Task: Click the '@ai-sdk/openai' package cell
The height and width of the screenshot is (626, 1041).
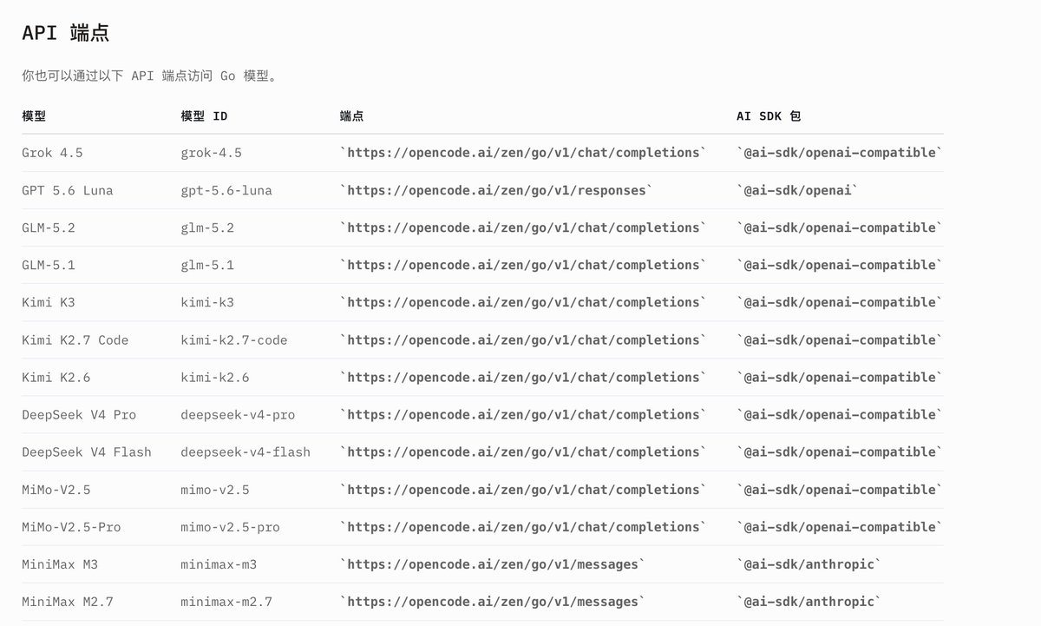Action: (x=797, y=190)
